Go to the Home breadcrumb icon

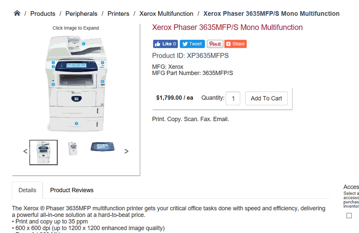[x=17, y=13]
